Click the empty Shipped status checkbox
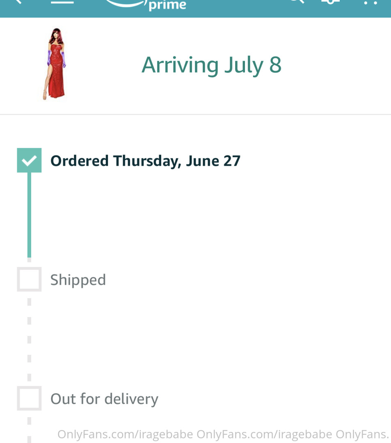Viewport: 391px width, 443px height. [x=29, y=279]
